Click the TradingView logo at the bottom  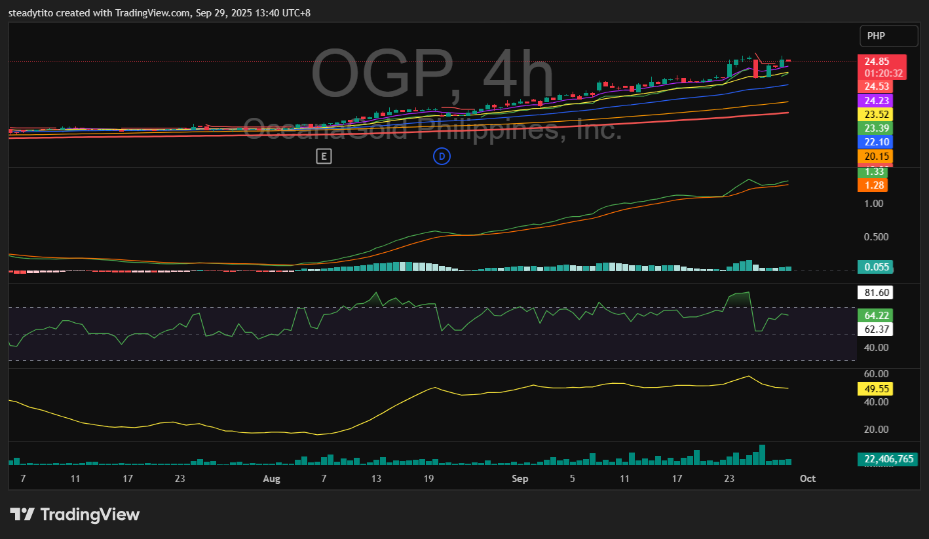[x=75, y=515]
